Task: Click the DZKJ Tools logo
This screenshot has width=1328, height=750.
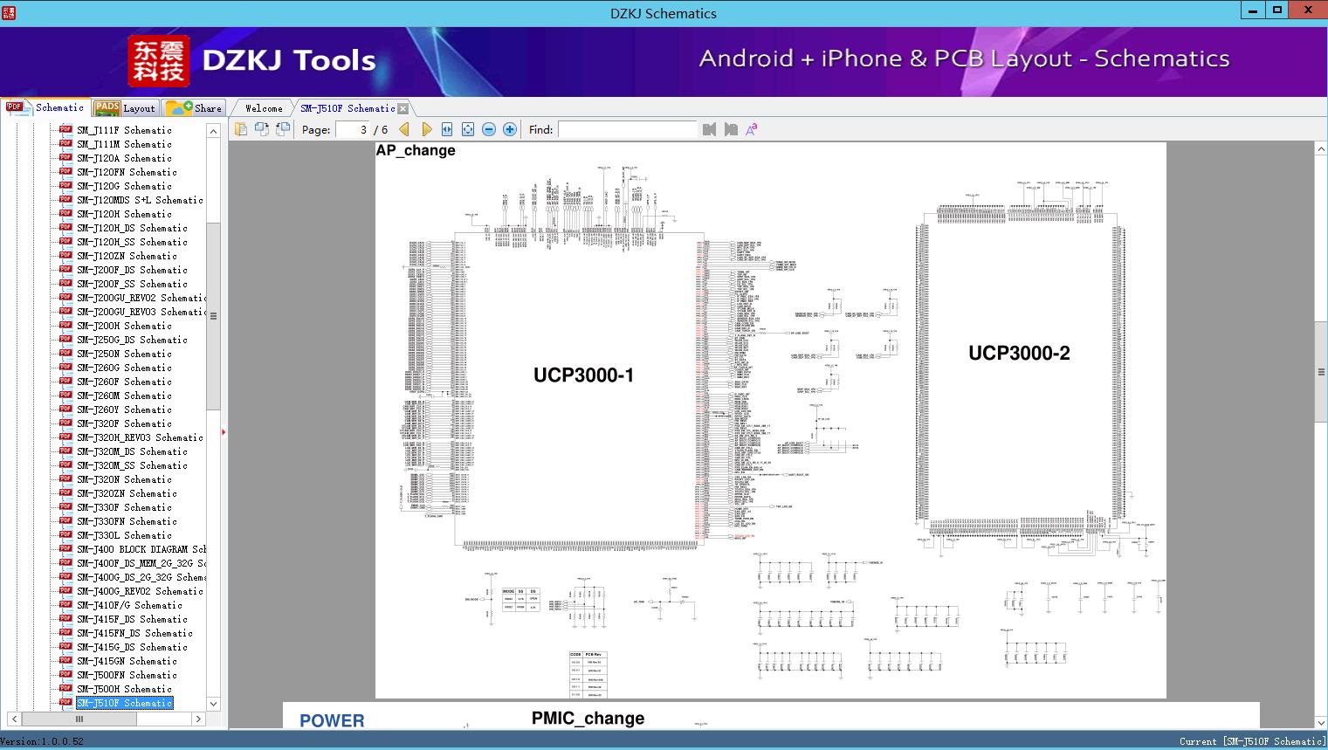Action: pyautogui.click(x=252, y=60)
